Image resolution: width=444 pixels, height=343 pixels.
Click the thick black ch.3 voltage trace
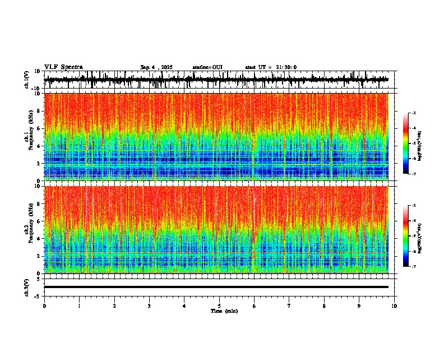click(216, 287)
